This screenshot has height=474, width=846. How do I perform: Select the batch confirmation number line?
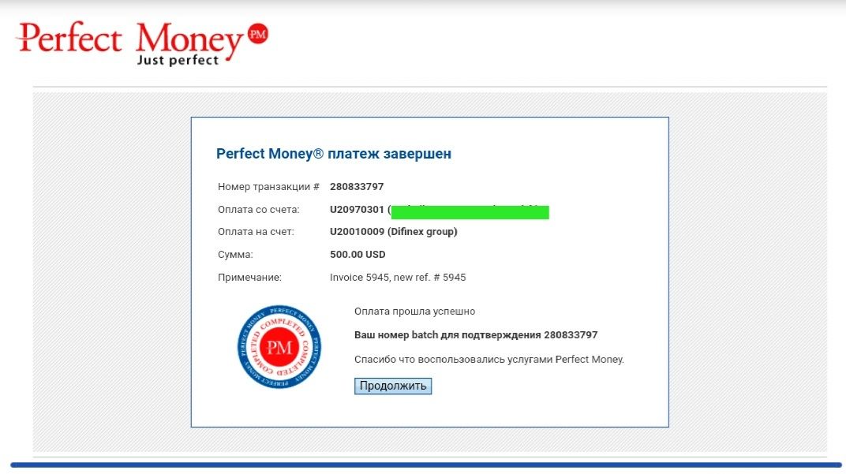tap(476, 335)
